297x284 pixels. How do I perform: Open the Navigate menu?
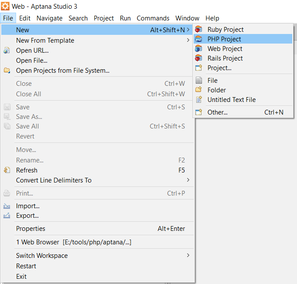[x=49, y=18]
